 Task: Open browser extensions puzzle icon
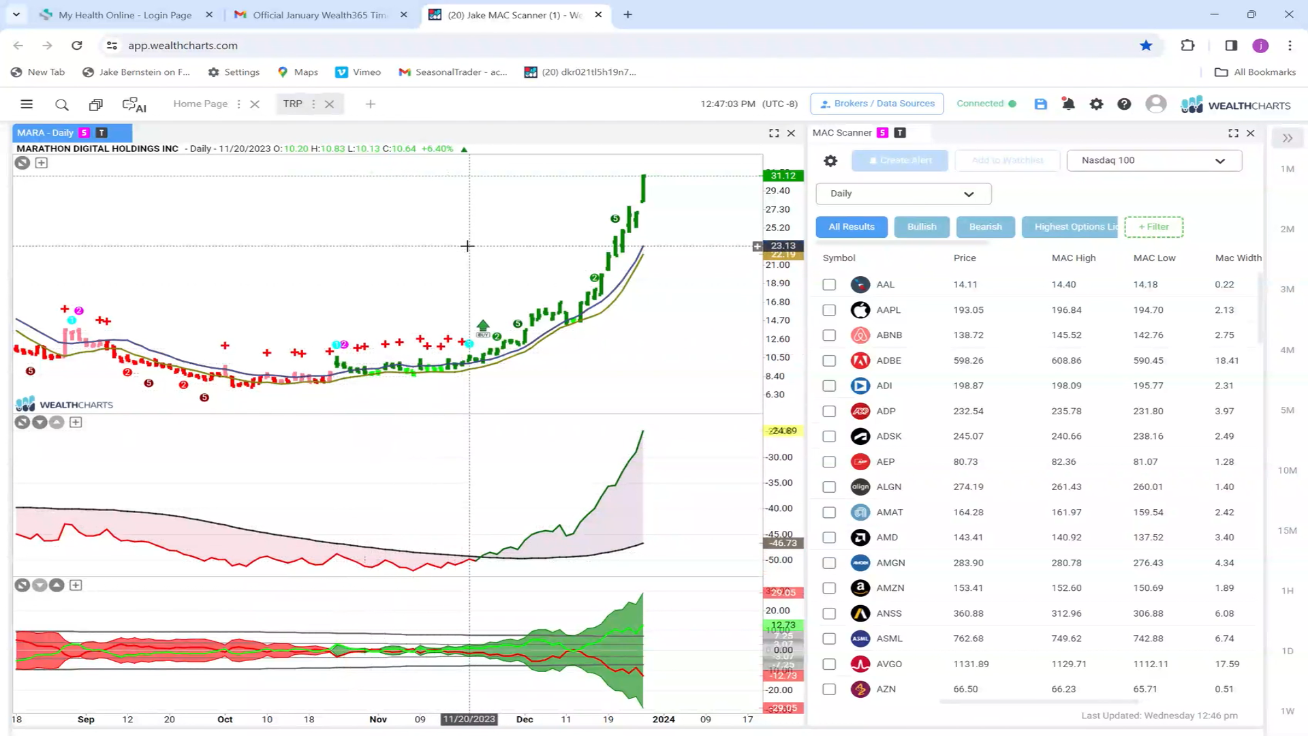pyautogui.click(x=1187, y=46)
